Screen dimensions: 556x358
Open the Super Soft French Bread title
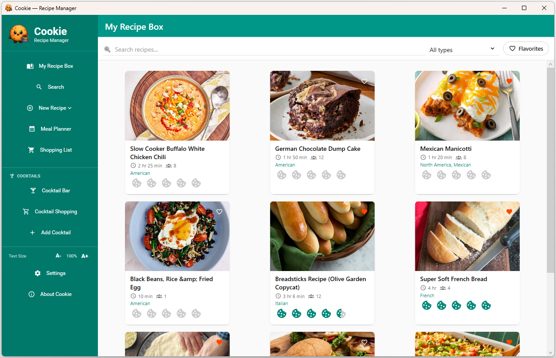click(453, 279)
